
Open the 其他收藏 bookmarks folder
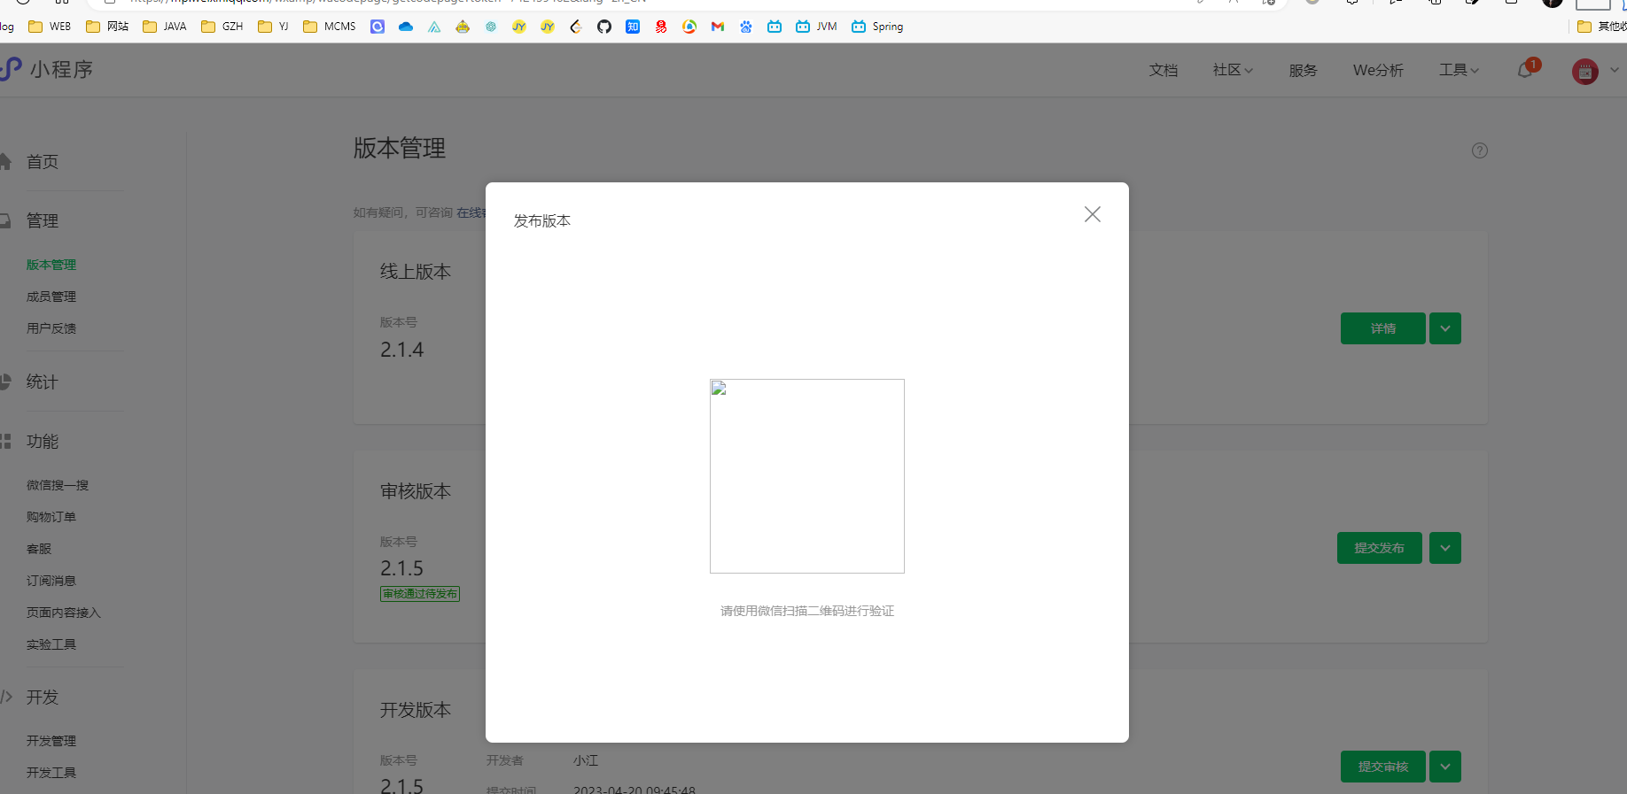point(1602,27)
